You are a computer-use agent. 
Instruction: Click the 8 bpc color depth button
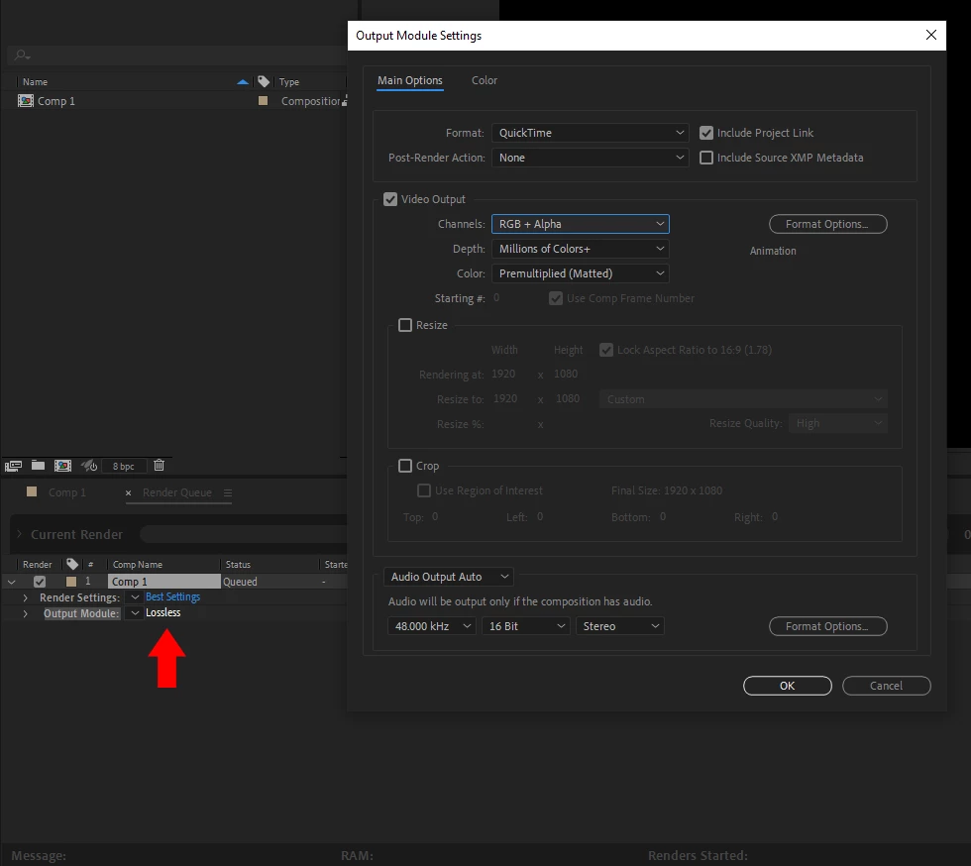click(x=123, y=466)
